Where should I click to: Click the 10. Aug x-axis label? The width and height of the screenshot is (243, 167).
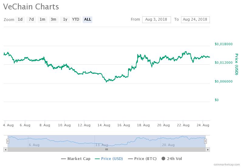click(64, 125)
